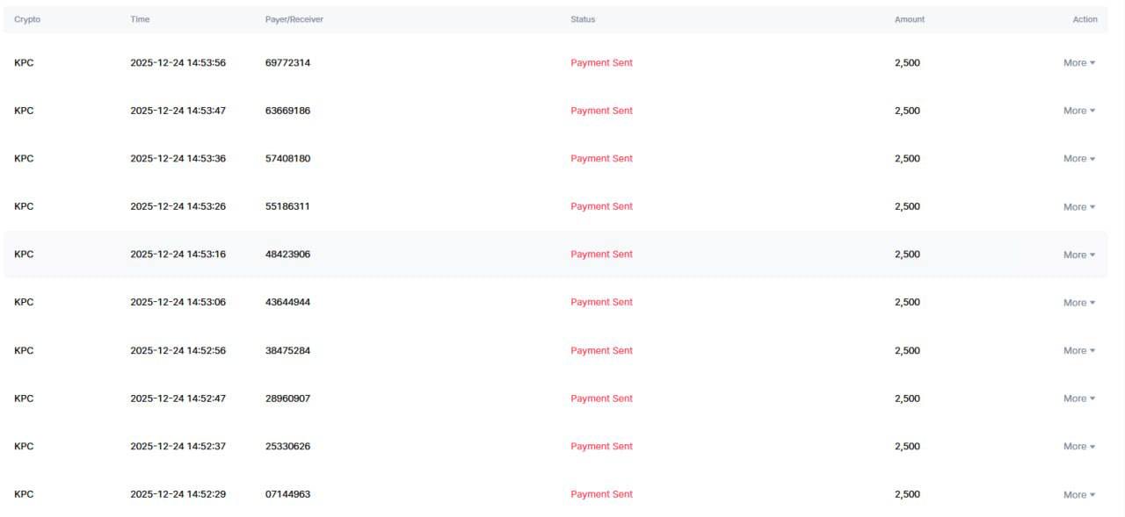Click the Payer/Receiver column header
The height and width of the screenshot is (517, 1125).
click(x=294, y=19)
